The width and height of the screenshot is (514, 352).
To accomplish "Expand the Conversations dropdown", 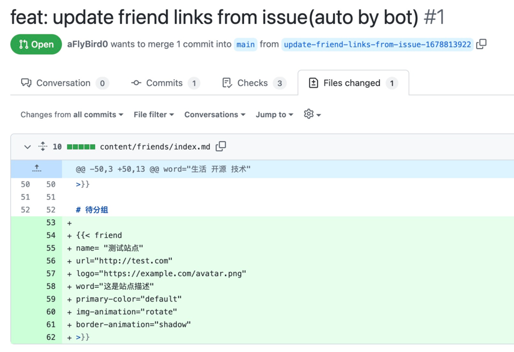I will pos(215,115).
